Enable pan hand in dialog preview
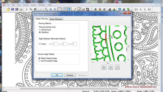163x92 pixels. click(117, 67)
